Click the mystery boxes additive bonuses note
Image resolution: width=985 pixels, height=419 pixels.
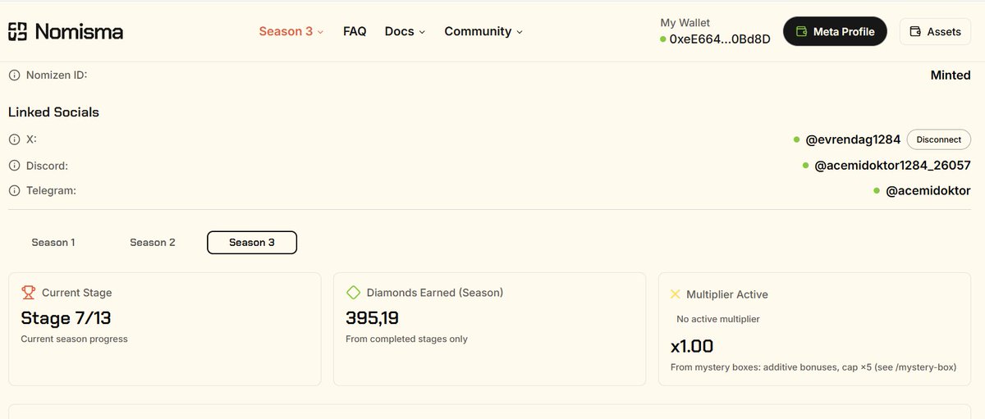coord(813,367)
